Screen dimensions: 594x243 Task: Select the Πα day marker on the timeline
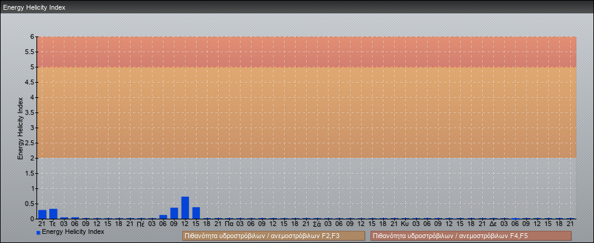[229, 224]
